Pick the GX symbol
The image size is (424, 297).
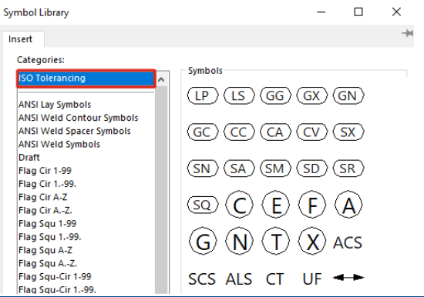[x=311, y=95]
